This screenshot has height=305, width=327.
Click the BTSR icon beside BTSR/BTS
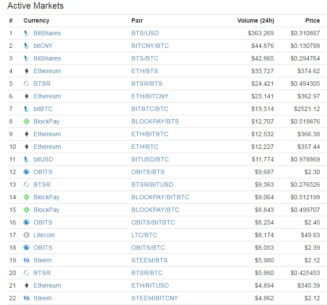tap(26, 84)
